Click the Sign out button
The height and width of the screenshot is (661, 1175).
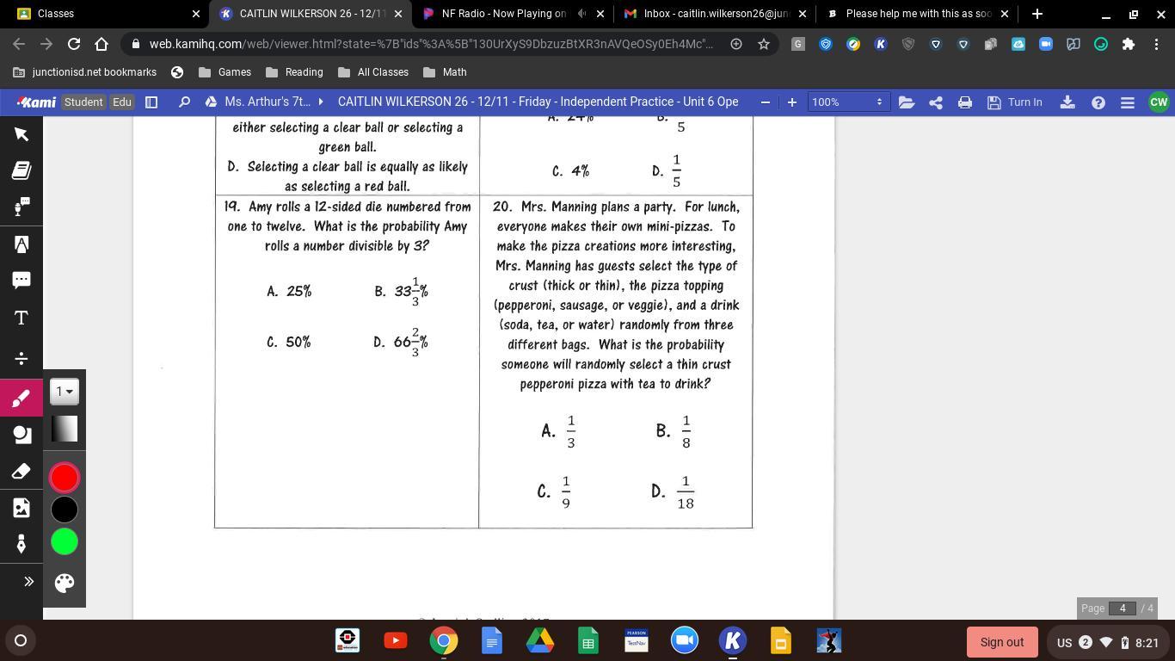[x=1002, y=642]
